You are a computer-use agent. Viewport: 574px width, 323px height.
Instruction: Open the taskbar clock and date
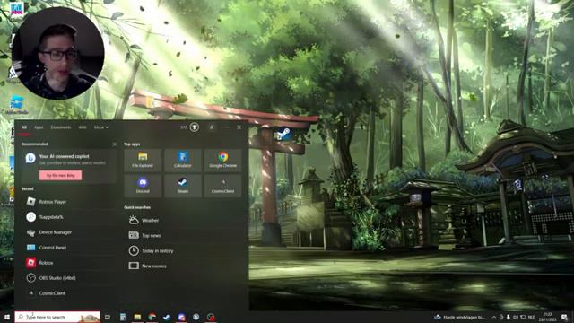tap(548, 317)
